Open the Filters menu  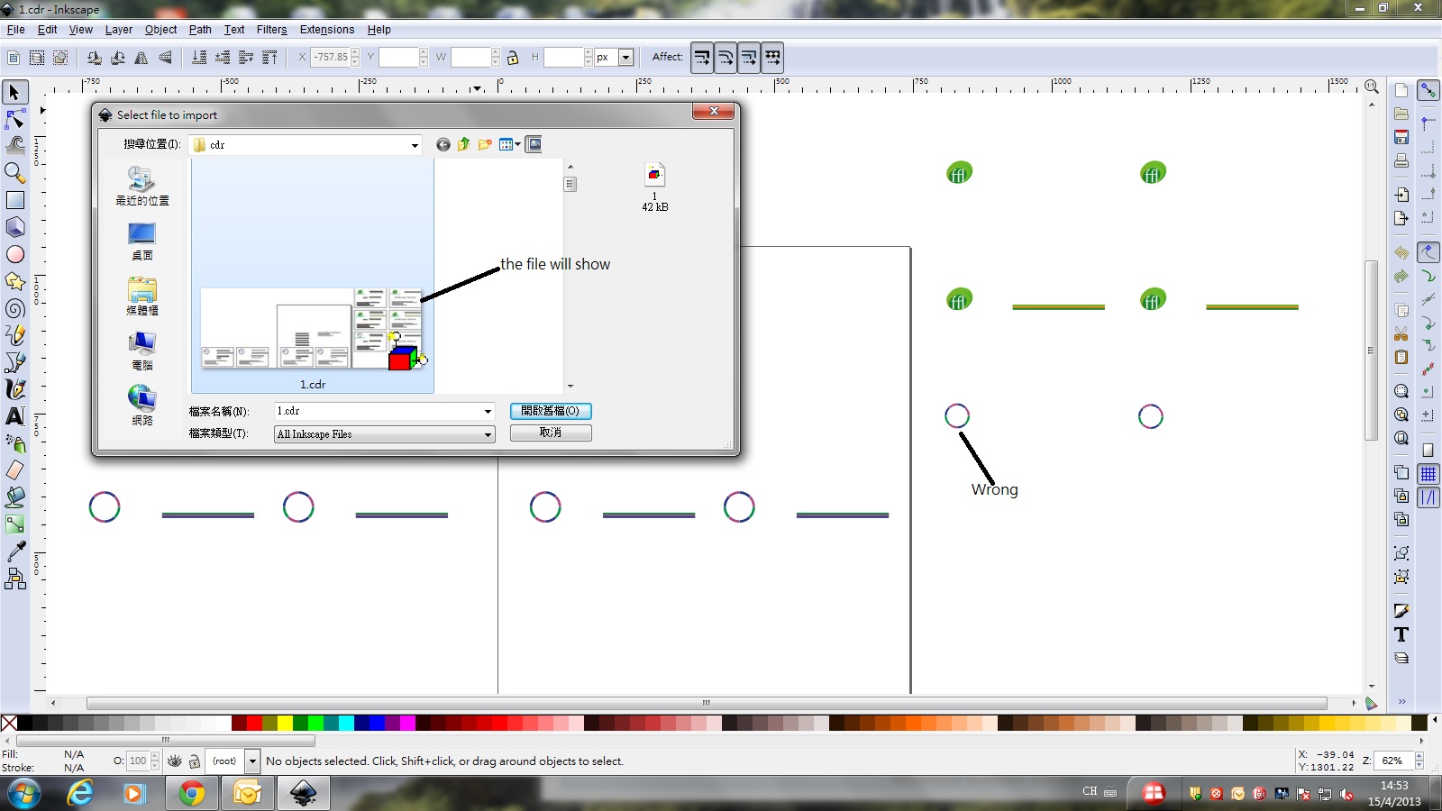pyautogui.click(x=271, y=30)
